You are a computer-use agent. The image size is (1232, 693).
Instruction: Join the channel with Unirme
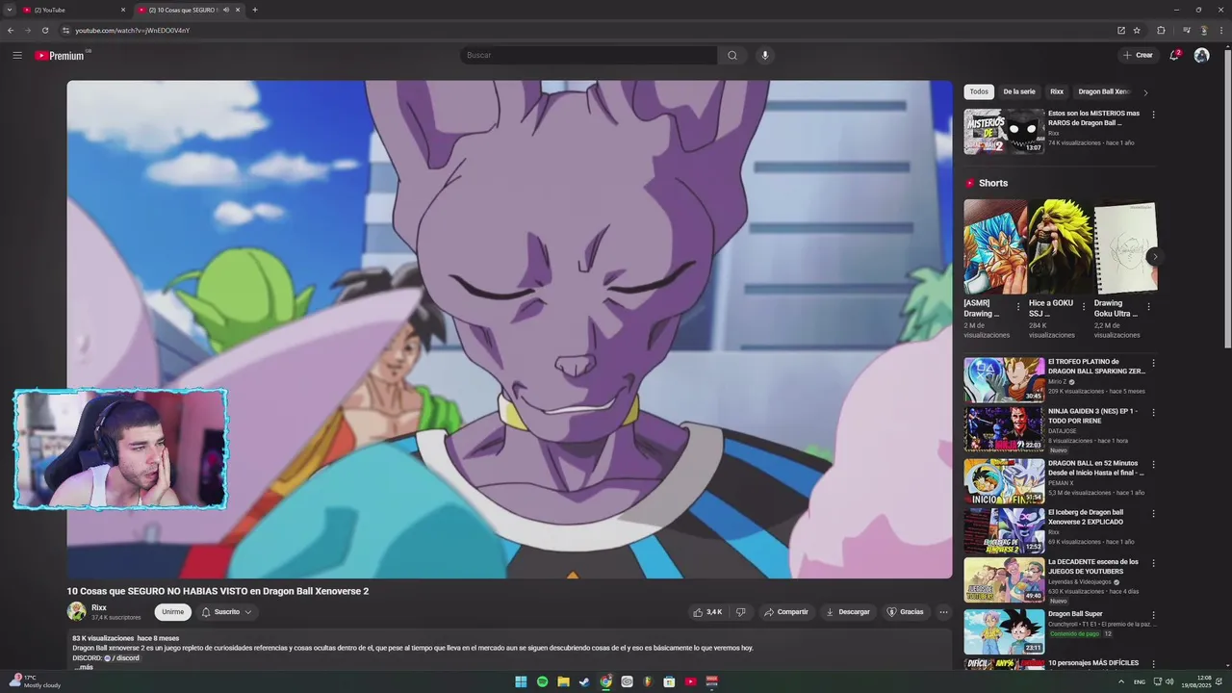coord(173,612)
